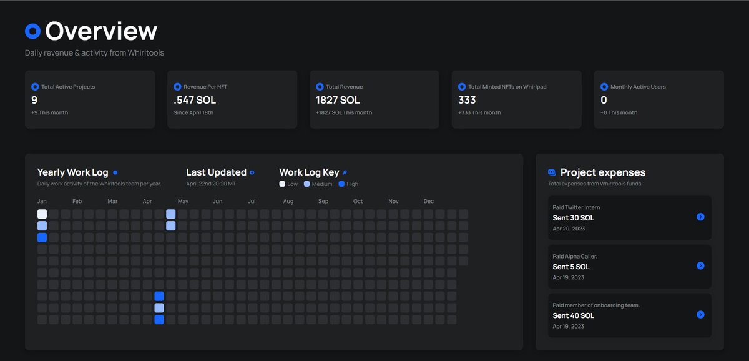The height and width of the screenshot is (361, 749).
Task: Click the Total Active Projects card icon
Action: coord(35,87)
